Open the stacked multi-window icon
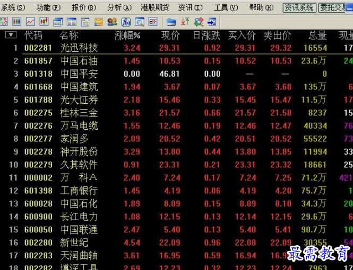The width and height of the screenshot is (353, 270). point(58,22)
